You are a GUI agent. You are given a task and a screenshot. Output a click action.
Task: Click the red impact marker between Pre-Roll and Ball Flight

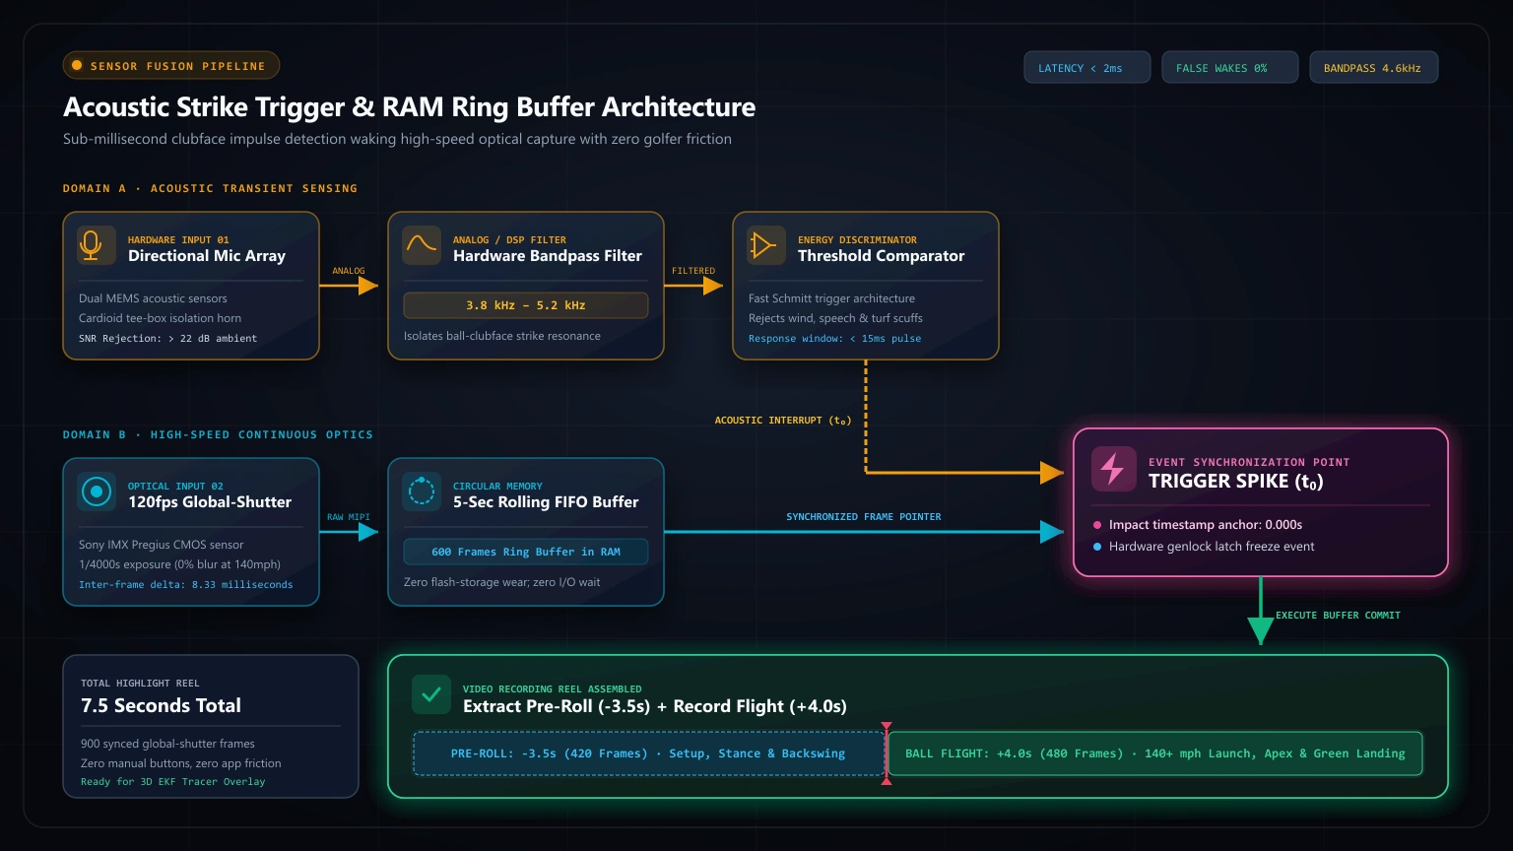tap(887, 753)
